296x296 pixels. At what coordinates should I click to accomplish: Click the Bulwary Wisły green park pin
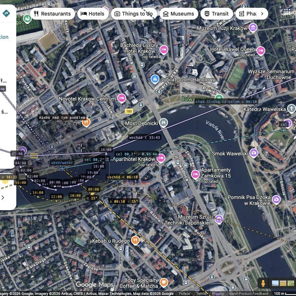tap(219, 98)
